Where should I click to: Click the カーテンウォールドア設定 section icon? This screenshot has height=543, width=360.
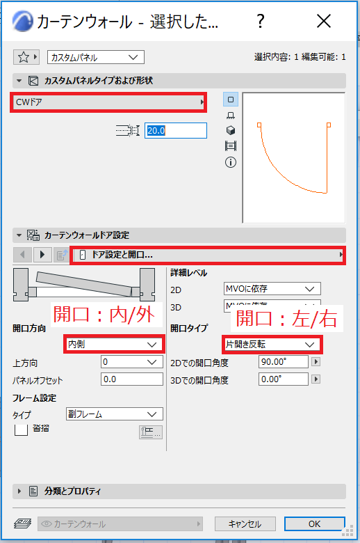click(x=33, y=235)
